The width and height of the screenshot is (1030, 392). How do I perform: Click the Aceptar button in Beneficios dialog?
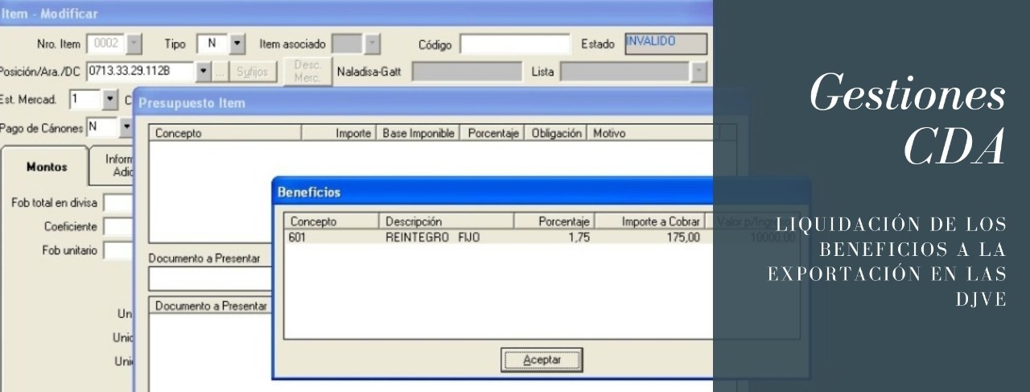coord(542,360)
